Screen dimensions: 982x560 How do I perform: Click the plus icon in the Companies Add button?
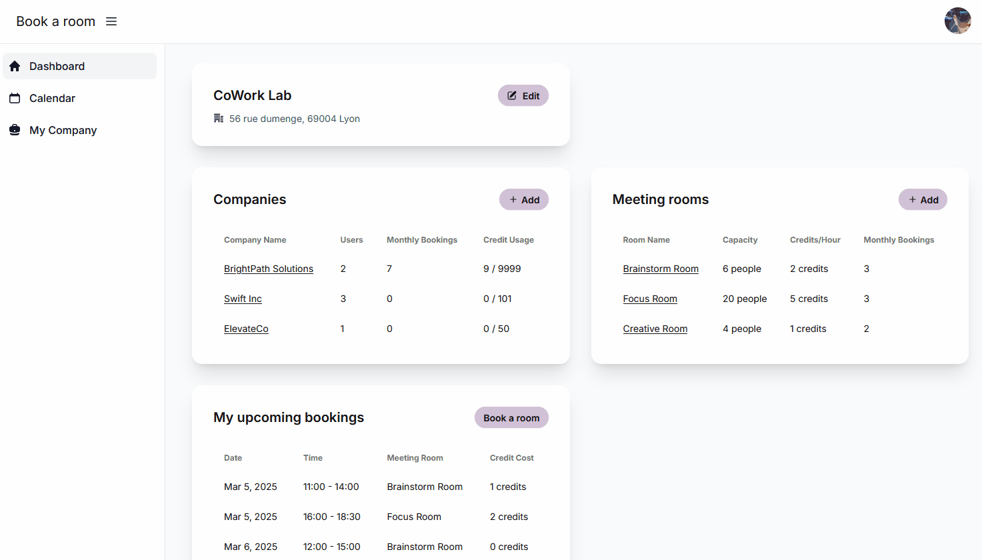click(513, 199)
